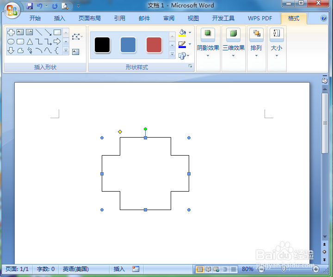Apply the blue shape style

click(128, 45)
